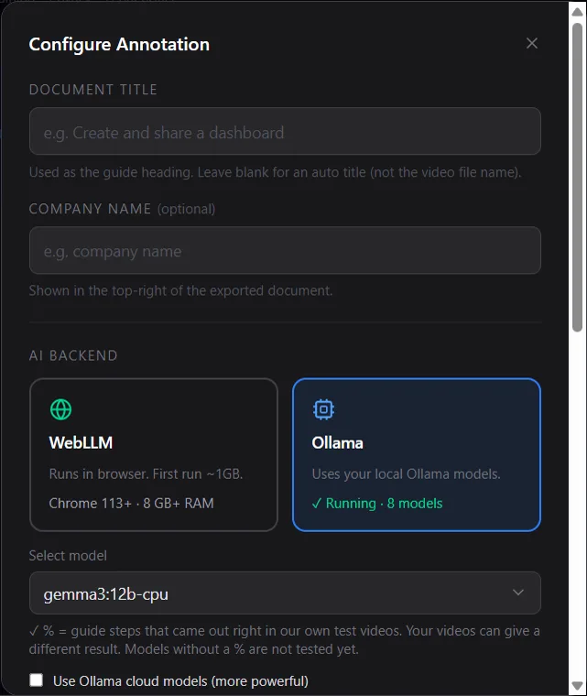Open the gemma3:12b-cpu model dropdown
The width and height of the screenshot is (587, 696).
click(x=285, y=593)
